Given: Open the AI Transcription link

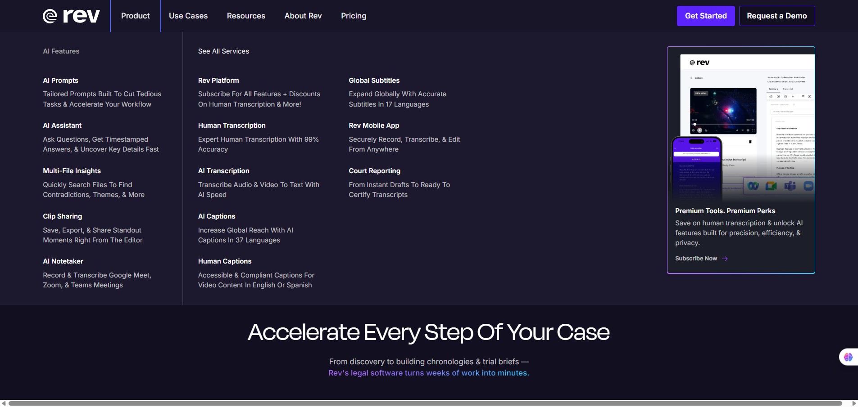Looking at the screenshot, I should (223, 171).
